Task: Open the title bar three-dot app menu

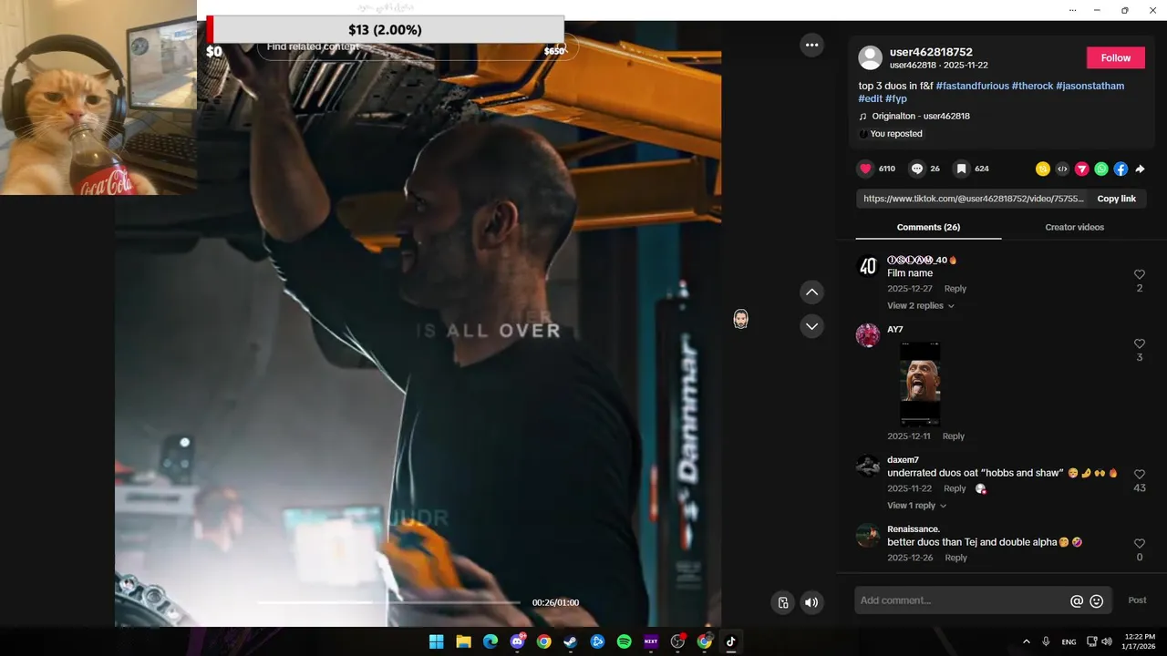Action: (x=1070, y=10)
